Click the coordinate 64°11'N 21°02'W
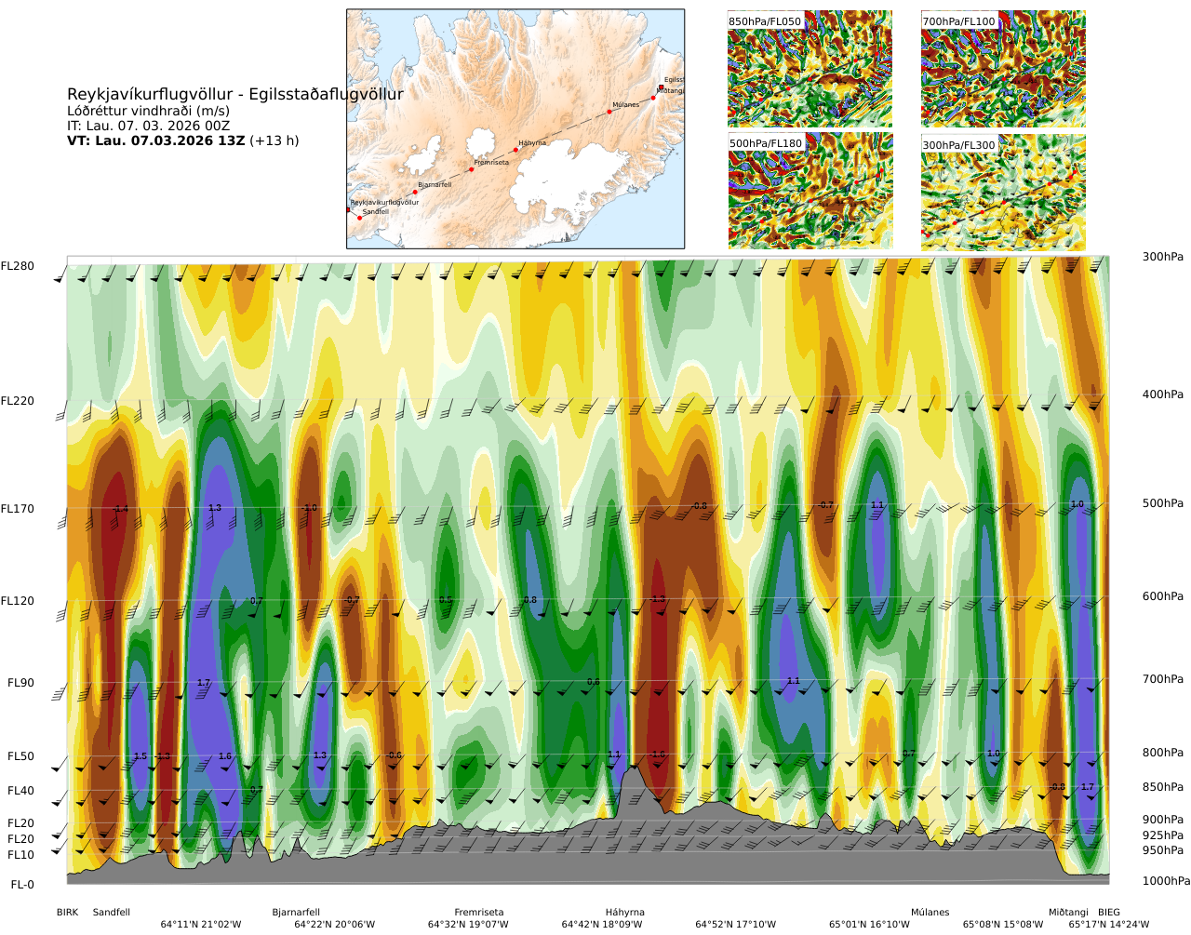Image resolution: width=1191 pixels, height=935 pixels. pyautogui.click(x=201, y=925)
